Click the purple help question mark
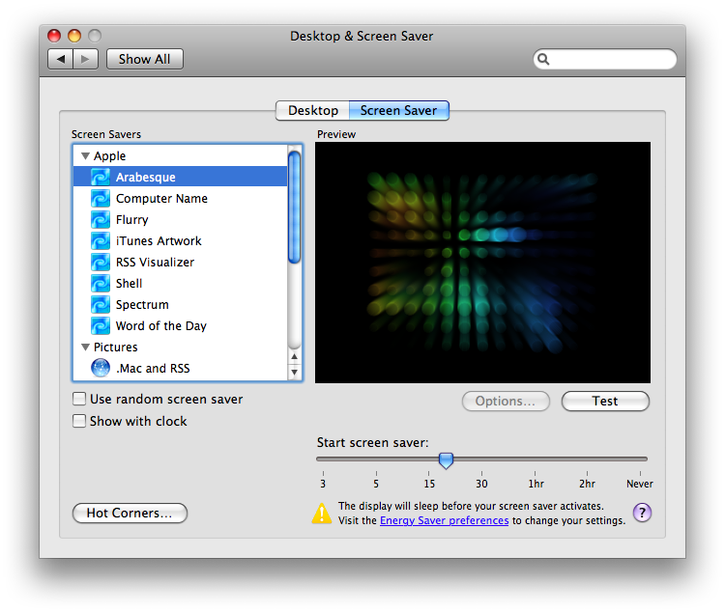This screenshot has width=725, height=612. point(642,513)
